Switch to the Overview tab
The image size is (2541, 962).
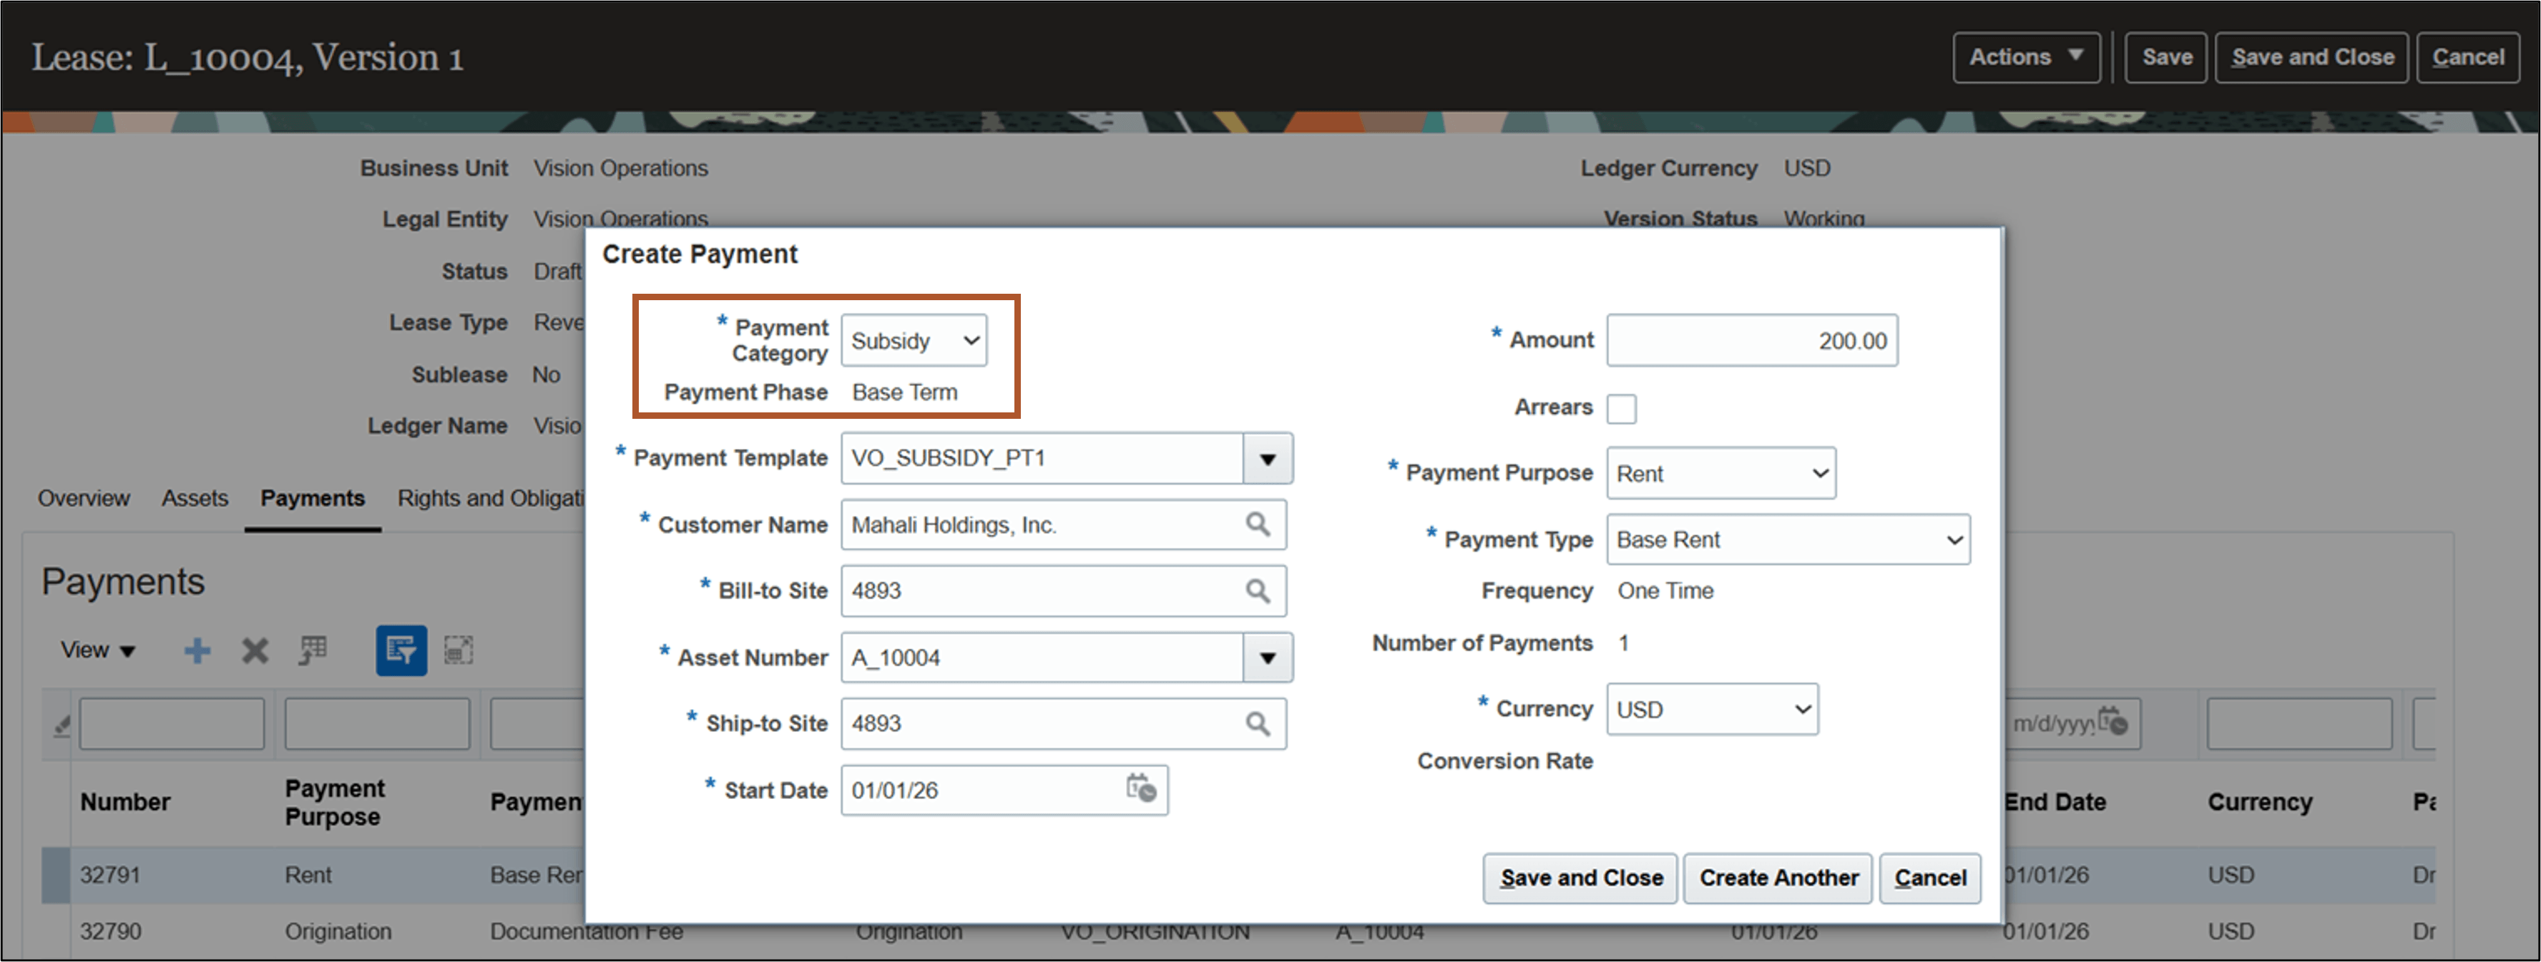[84, 499]
